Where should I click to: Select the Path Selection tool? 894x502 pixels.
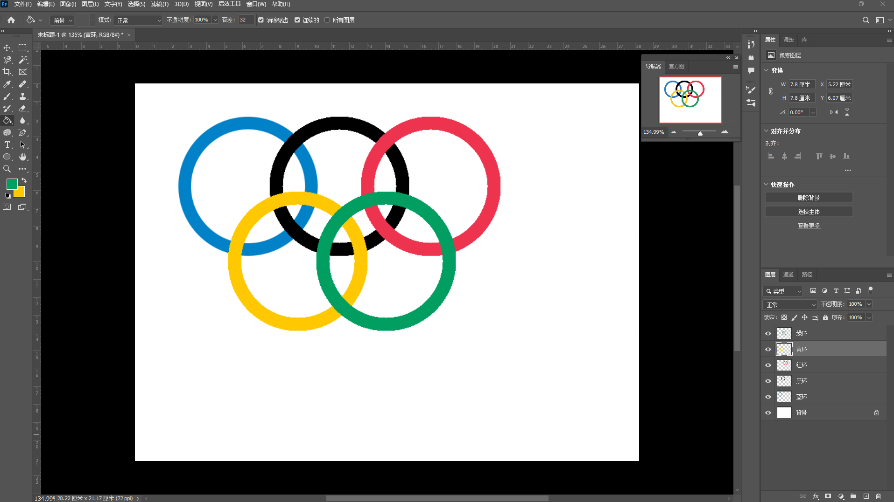[22, 145]
